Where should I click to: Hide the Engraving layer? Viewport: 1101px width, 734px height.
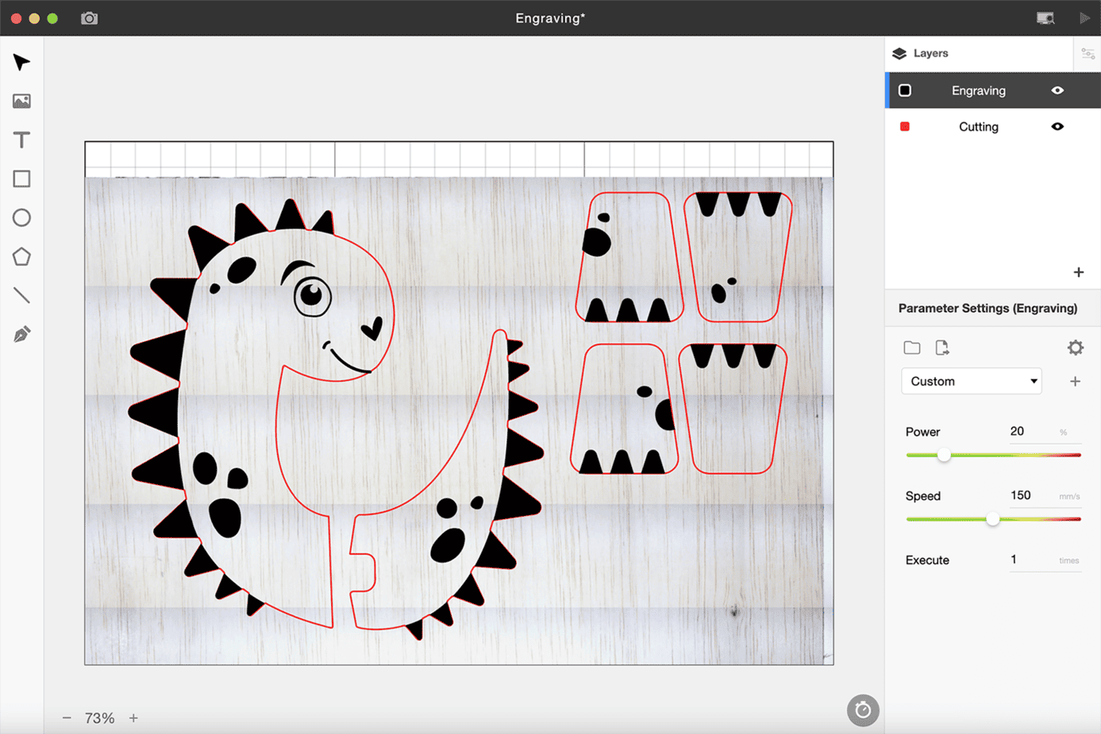(1057, 90)
